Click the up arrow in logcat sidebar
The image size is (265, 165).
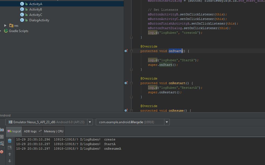[x=10, y=154]
